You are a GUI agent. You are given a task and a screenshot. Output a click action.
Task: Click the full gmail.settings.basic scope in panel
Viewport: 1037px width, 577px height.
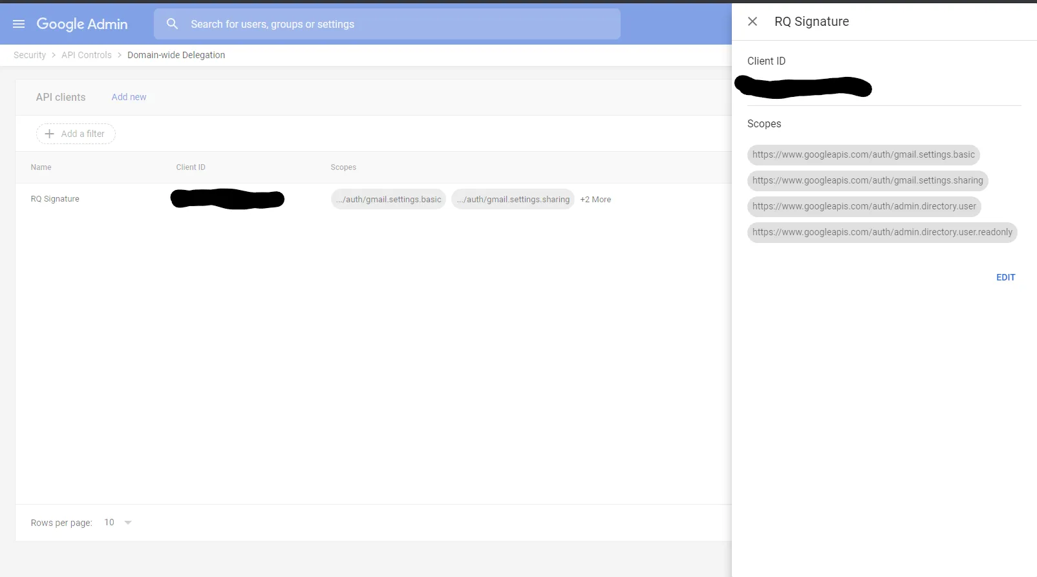864,155
